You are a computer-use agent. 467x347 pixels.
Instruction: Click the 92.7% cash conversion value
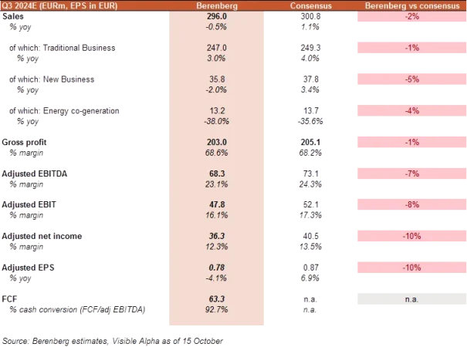coord(216,309)
